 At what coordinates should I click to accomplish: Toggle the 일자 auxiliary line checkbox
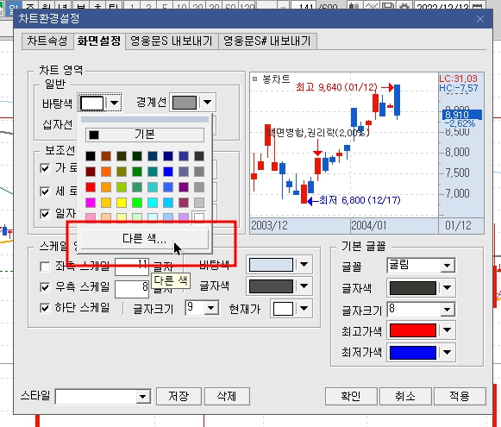45,214
